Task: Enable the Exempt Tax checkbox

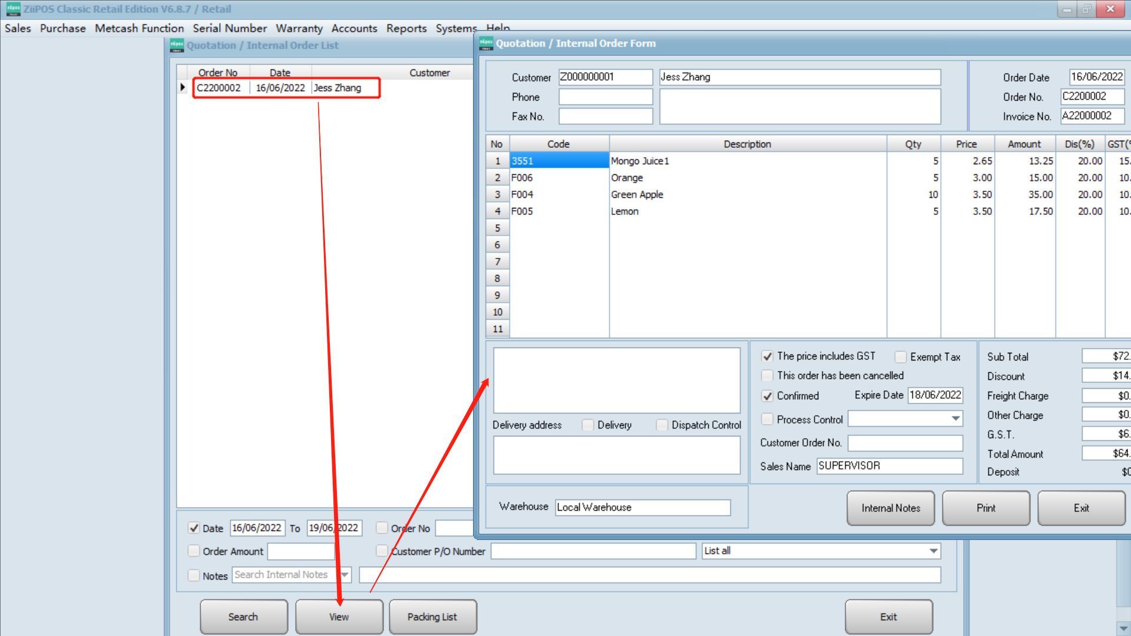Action: pos(901,357)
